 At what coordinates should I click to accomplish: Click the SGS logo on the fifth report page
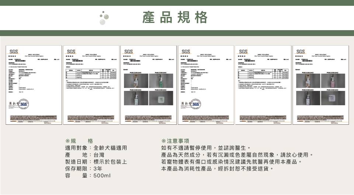[243, 51]
